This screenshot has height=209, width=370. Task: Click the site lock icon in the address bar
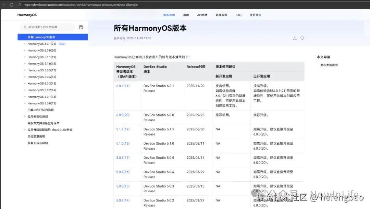(20, 5)
